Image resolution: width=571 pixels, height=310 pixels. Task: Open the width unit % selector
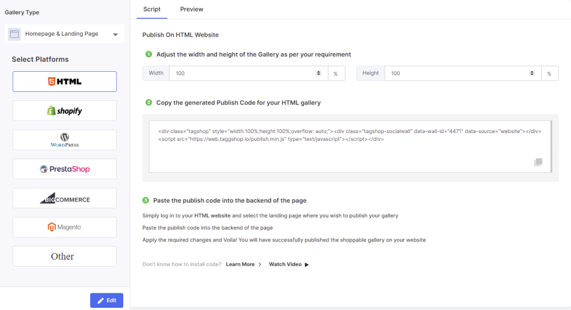pos(336,73)
